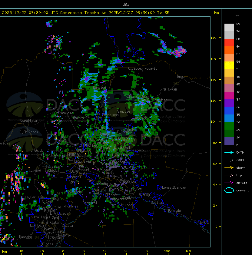Screen dimensions: 252x255
Task: Pick the red 60-65 dBZ swatch
Action: tap(229, 43)
